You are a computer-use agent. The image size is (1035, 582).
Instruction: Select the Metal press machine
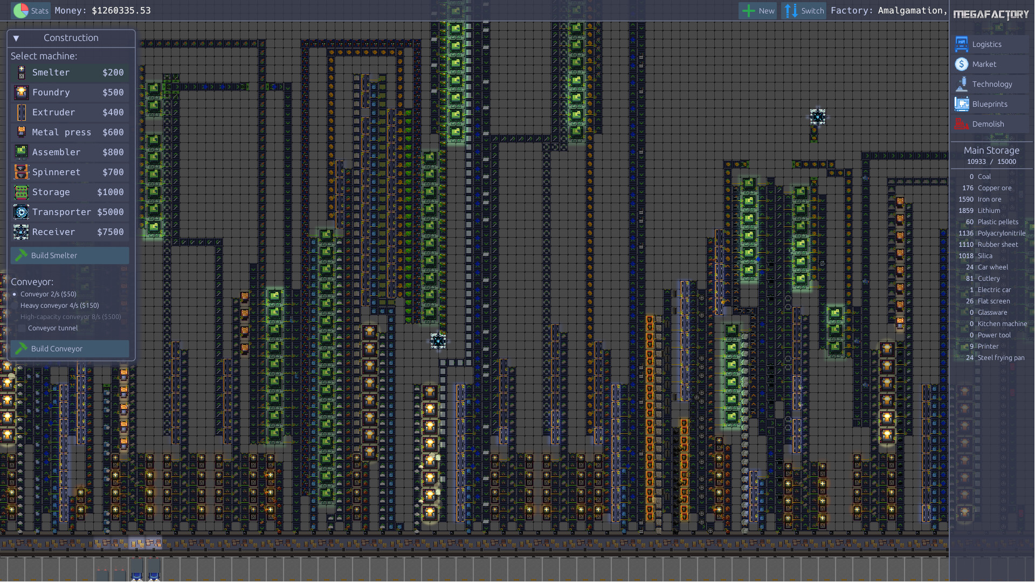pos(70,132)
